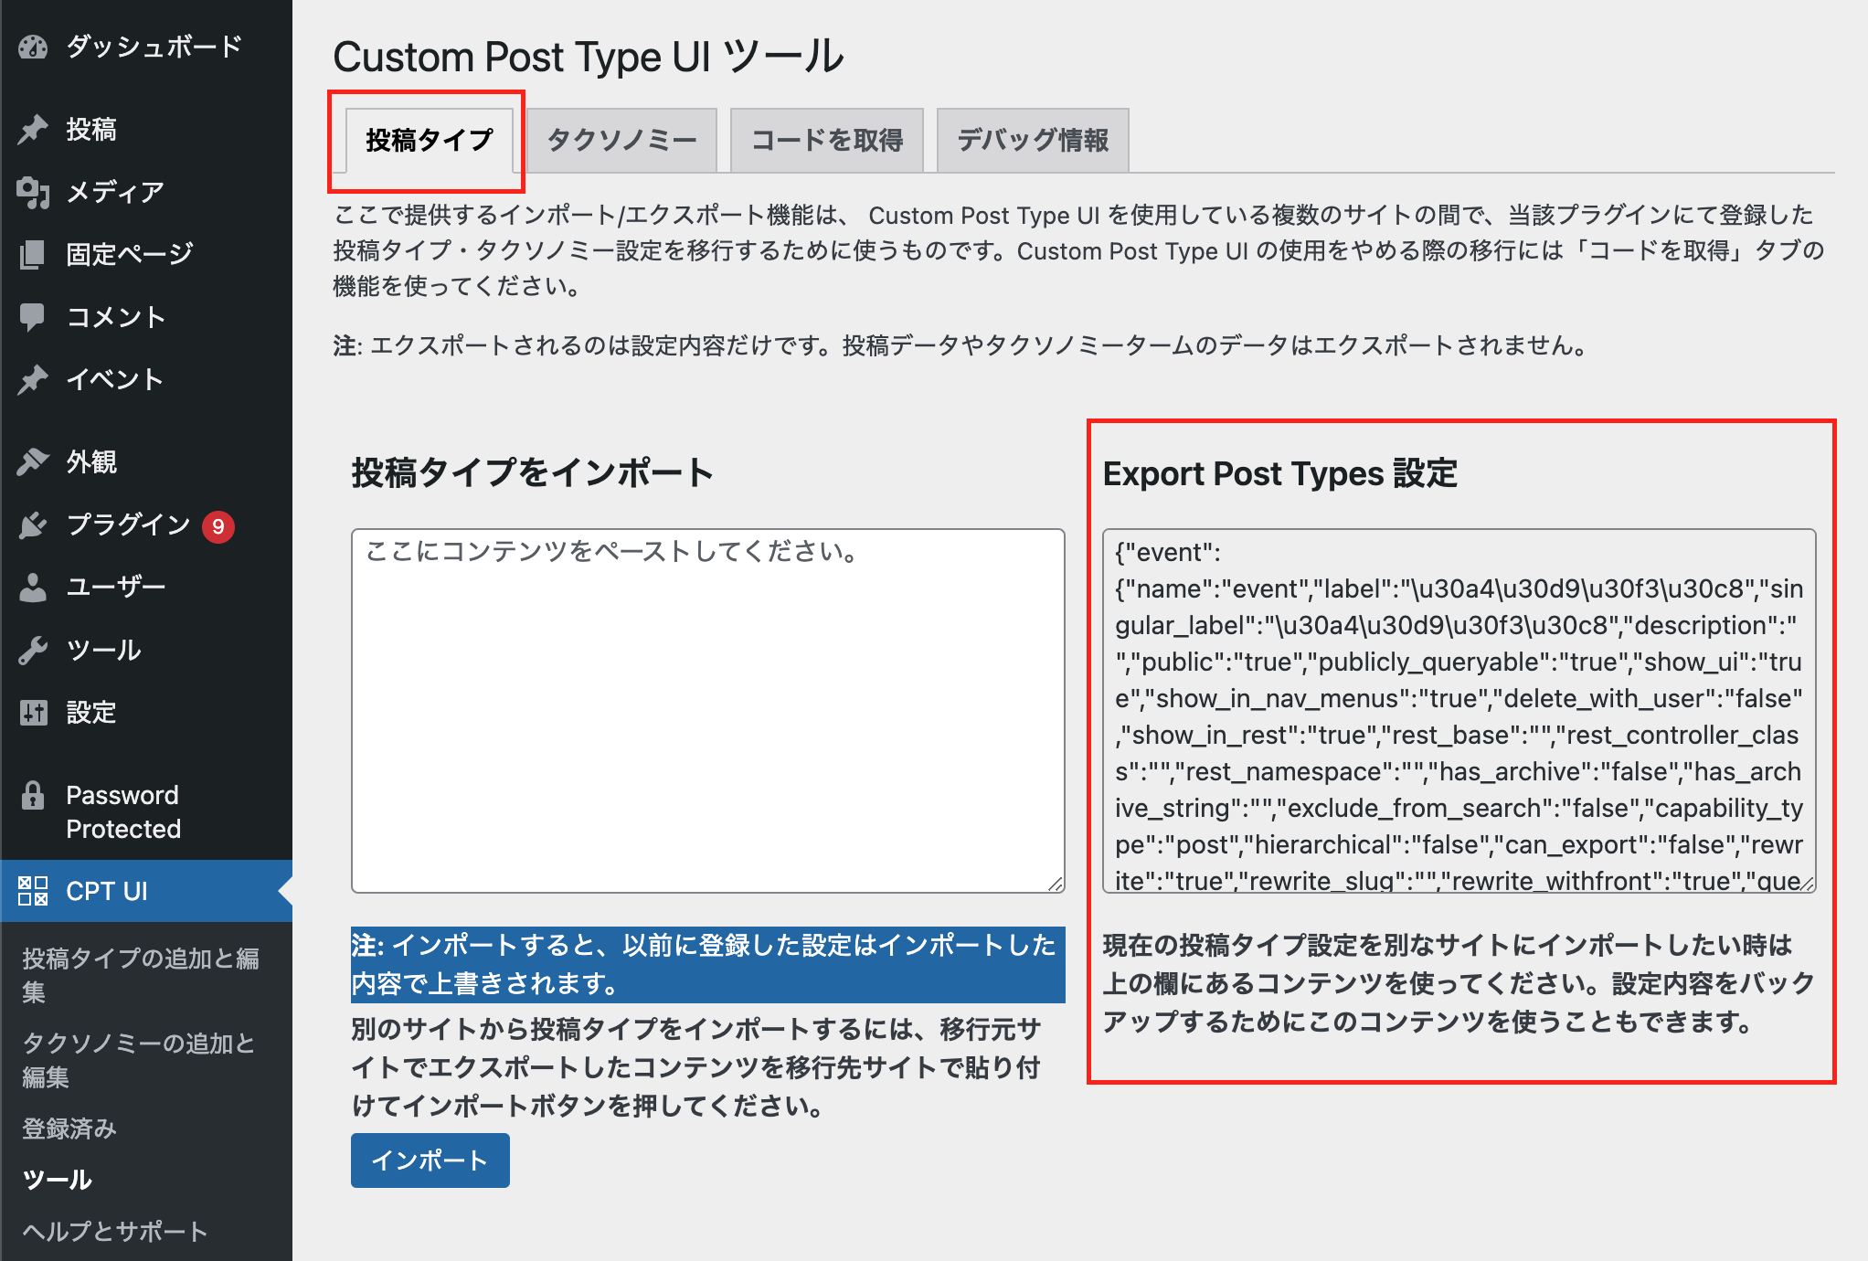Switch to the タクソノミー tab
Screen dimensions: 1868x1261
pos(621,140)
